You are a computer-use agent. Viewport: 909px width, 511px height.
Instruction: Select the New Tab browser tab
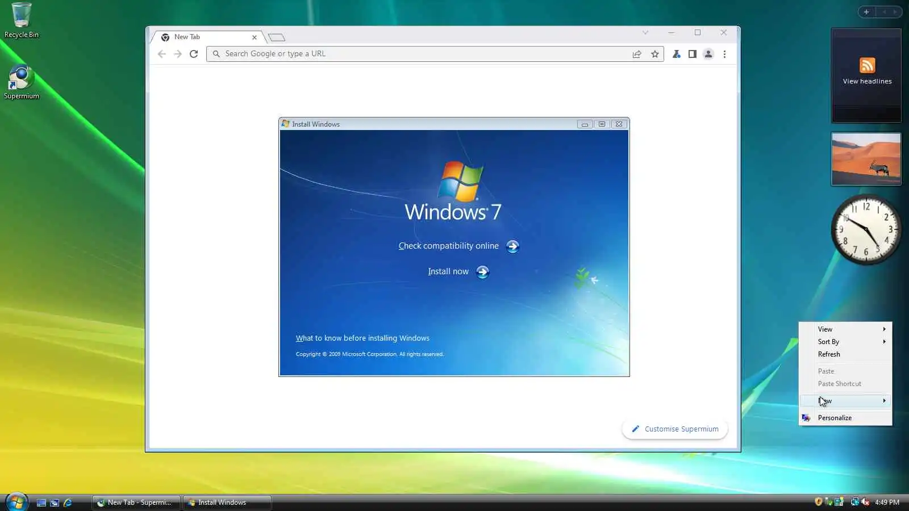click(x=208, y=37)
